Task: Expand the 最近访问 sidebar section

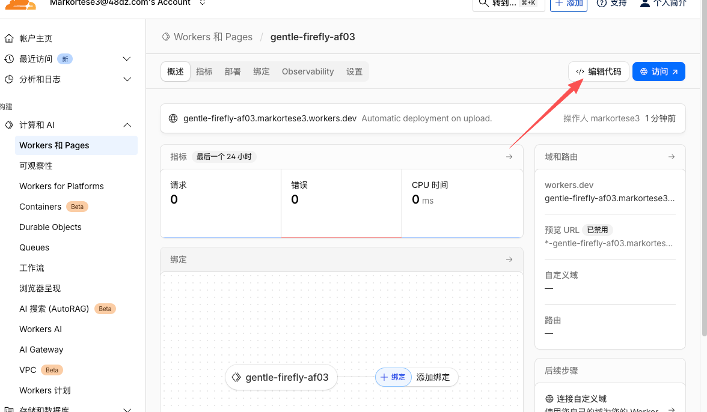Action: click(x=126, y=59)
